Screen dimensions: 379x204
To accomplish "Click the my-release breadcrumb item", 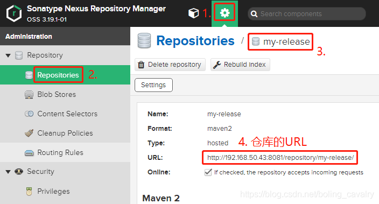I will [x=286, y=41].
